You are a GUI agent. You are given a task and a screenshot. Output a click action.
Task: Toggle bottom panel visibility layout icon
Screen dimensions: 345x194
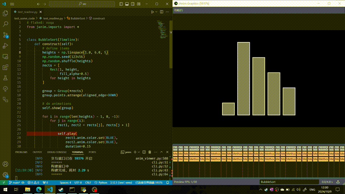point(127,4)
